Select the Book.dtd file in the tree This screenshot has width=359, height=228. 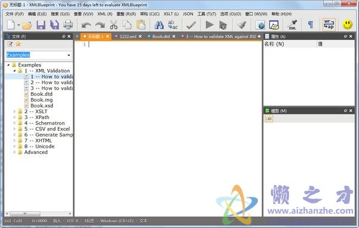click(x=41, y=94)
